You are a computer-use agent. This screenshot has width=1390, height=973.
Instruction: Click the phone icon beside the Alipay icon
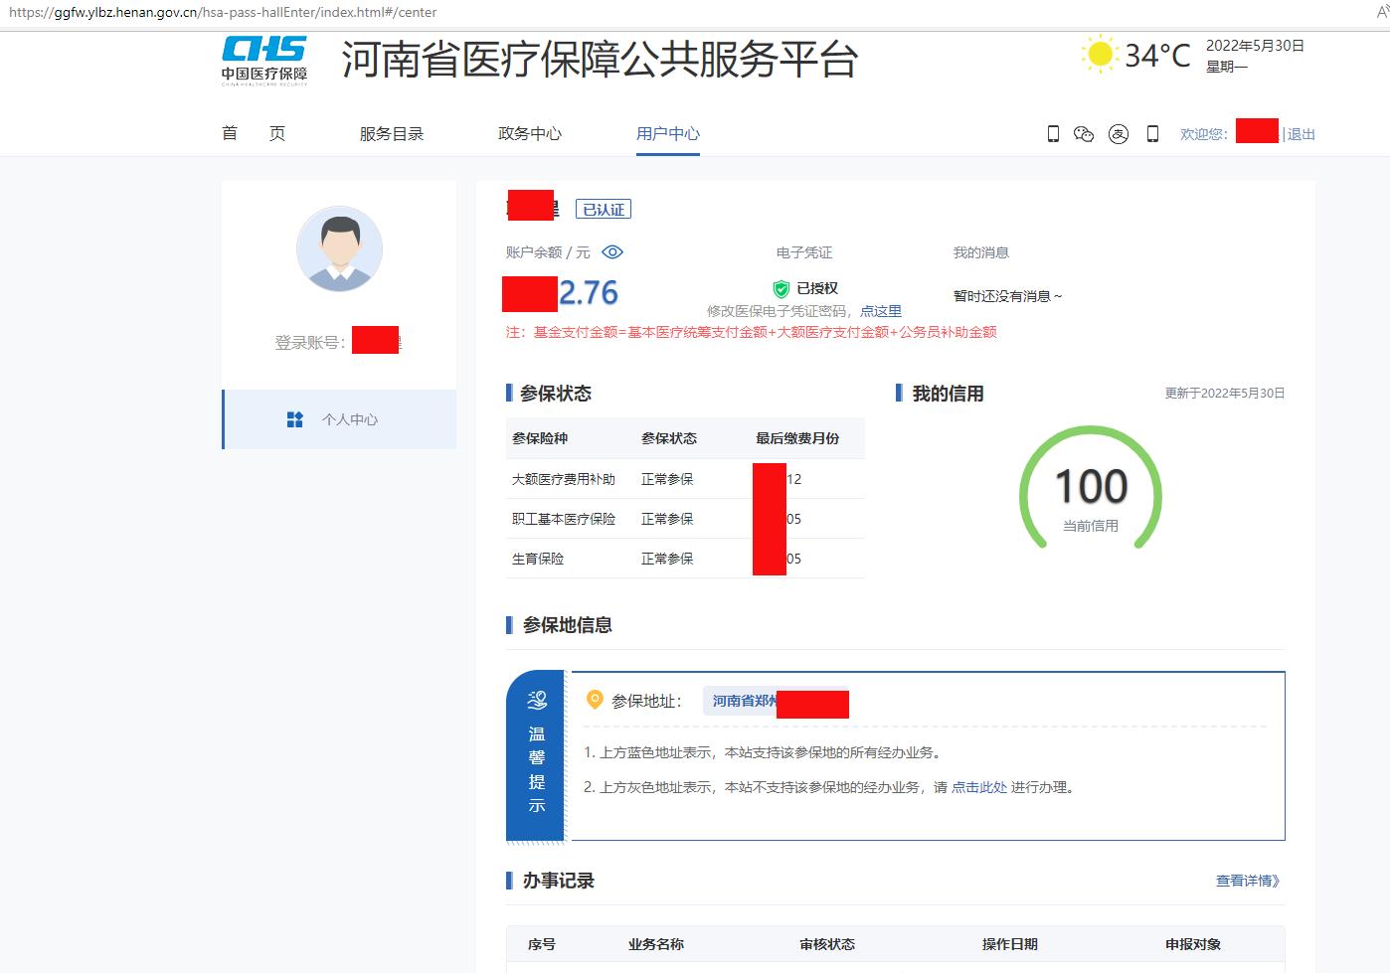(x=1152, y=133)
